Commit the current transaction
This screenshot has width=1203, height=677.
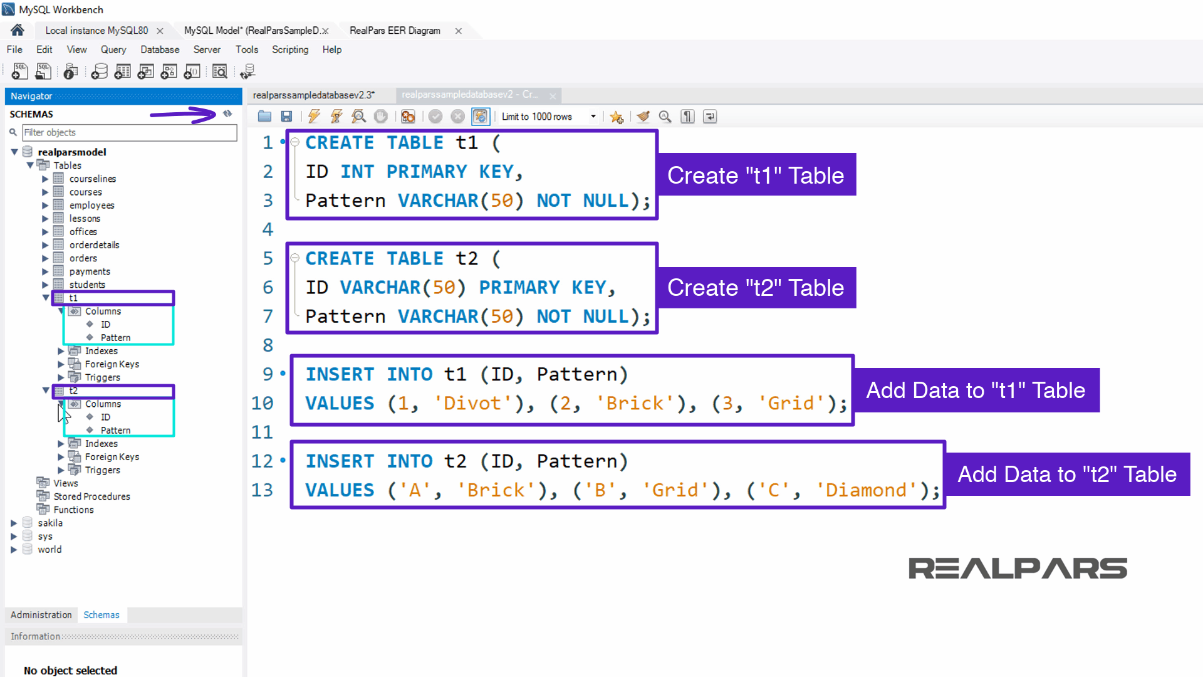435,116
